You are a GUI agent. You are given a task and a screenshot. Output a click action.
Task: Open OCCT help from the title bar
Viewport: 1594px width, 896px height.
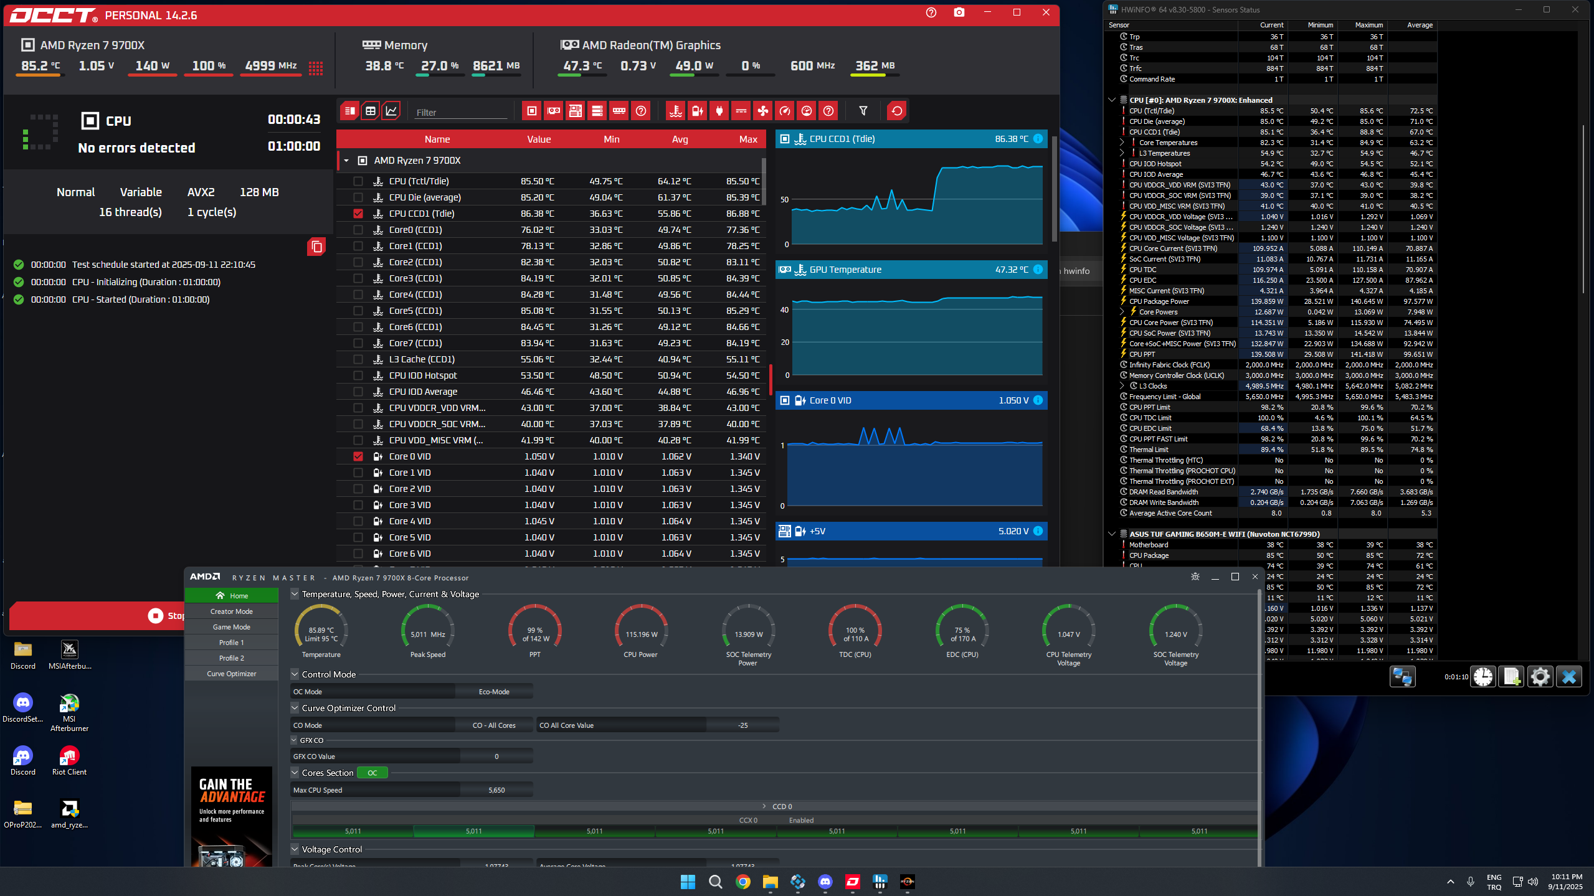931,12
